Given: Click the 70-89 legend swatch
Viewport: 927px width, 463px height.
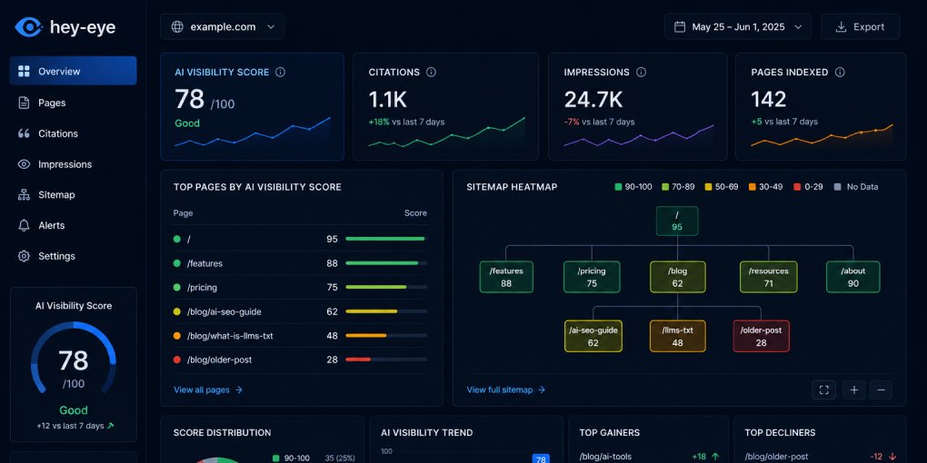Looking at the screenshot, I should point(665,187).
